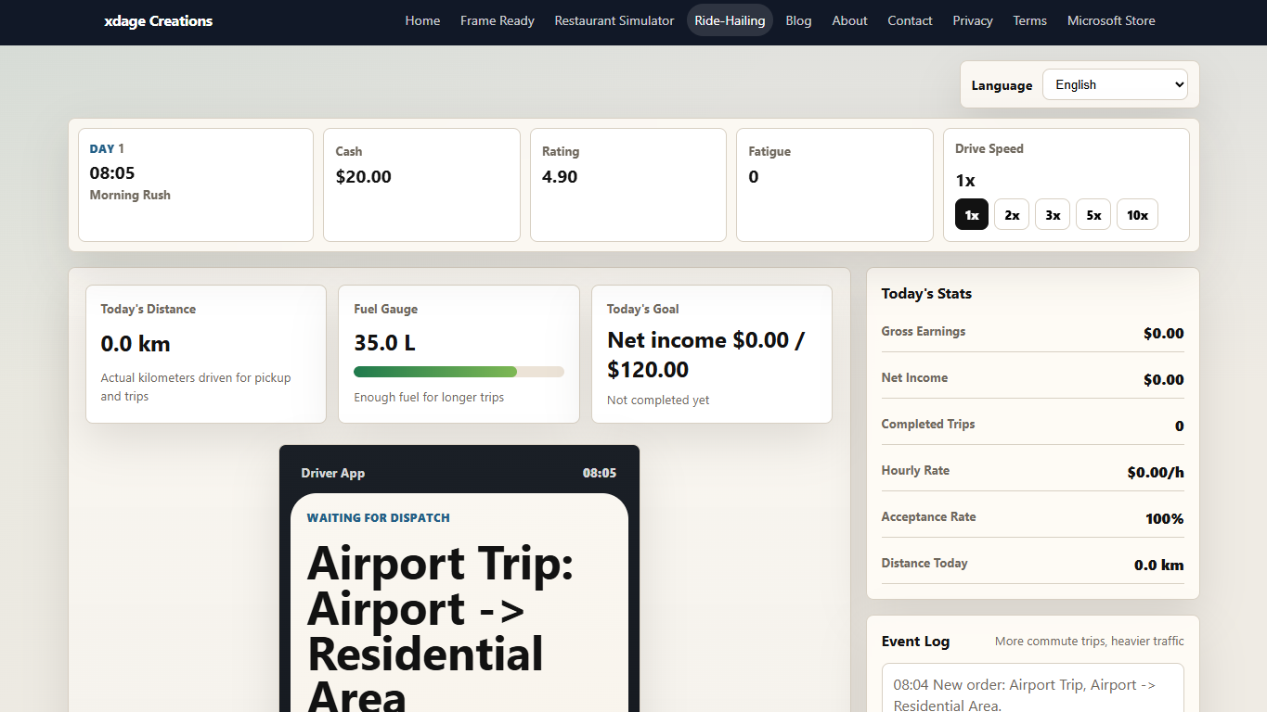Click the Completed Trips row label

928,424
